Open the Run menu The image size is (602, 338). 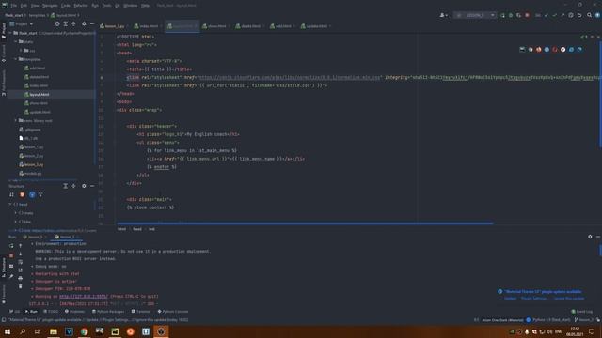click(x=95, y=6)
